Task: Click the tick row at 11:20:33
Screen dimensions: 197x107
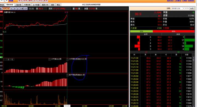Action: [x=161, y=91]
